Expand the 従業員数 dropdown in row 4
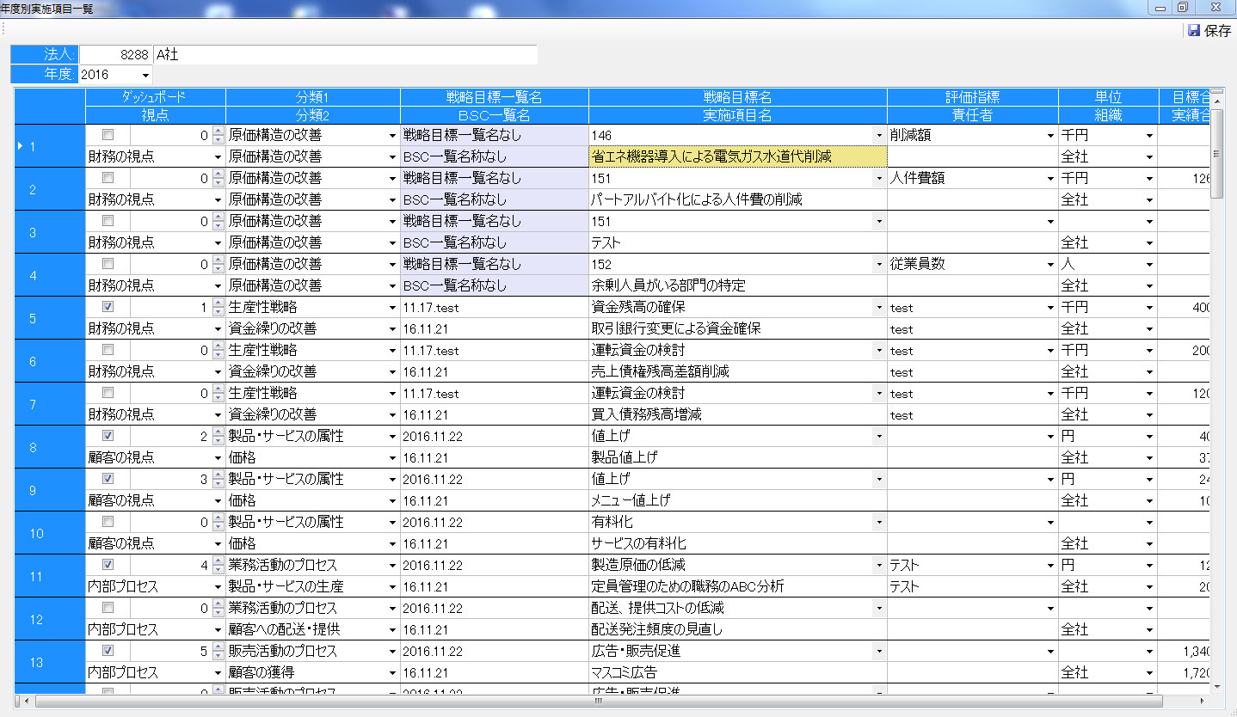1237x717 pixels. [x=1049, y=265]
